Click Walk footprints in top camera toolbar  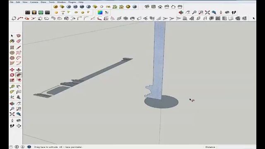234,12
